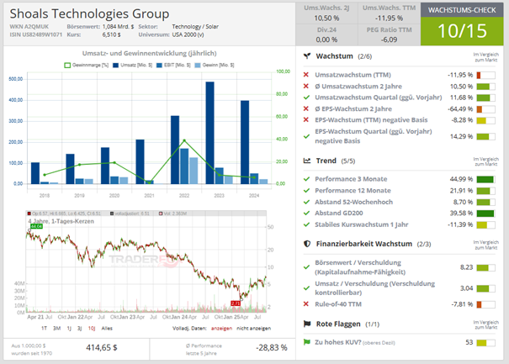Click the Zu hohes KUV rating bar
The height and width of the screenshot is (364, 509).
[x=486, y=343]
